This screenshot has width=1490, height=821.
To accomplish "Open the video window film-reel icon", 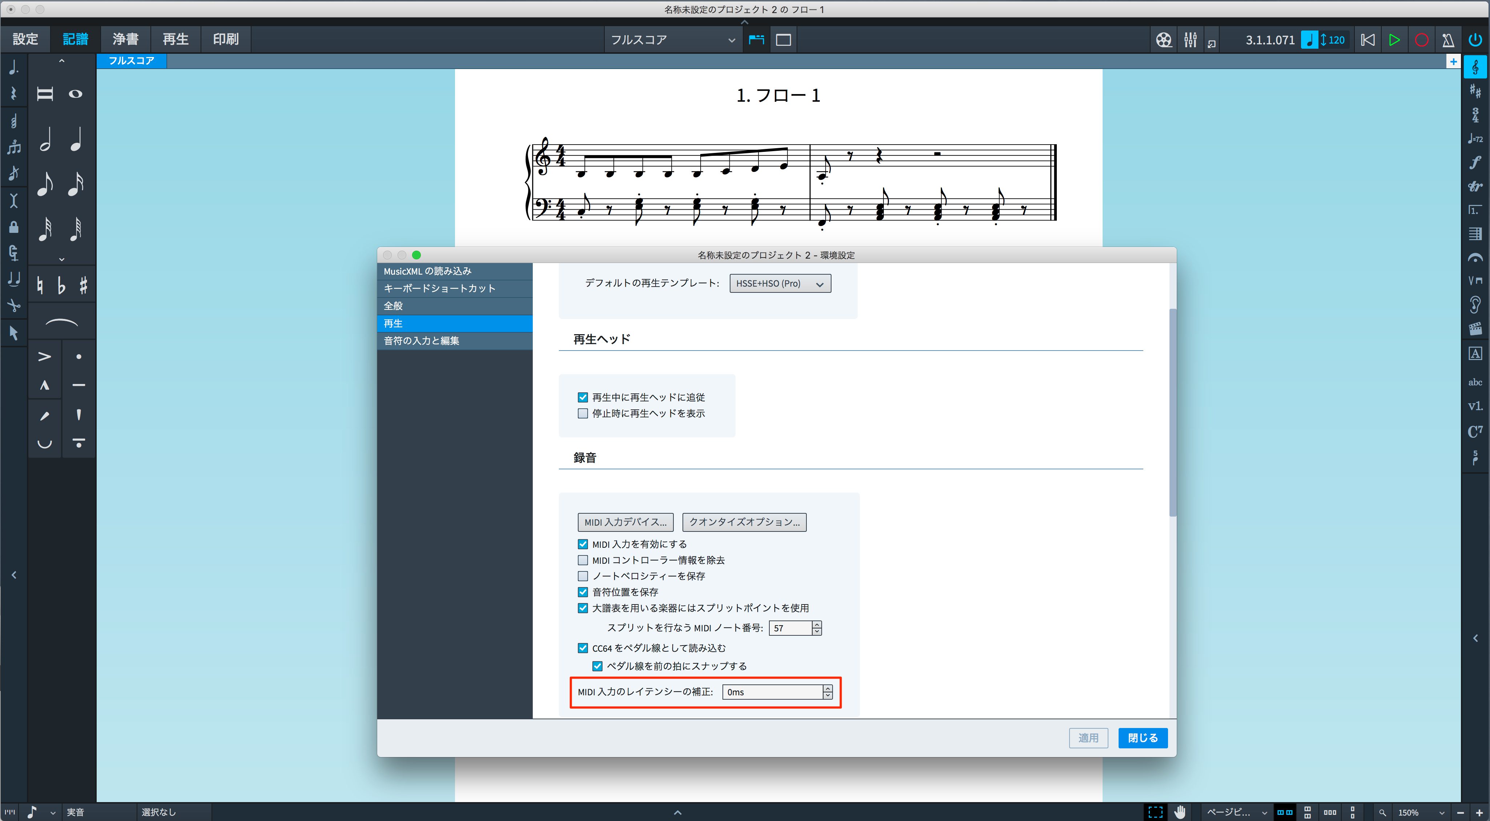I will pos(1164,40).
